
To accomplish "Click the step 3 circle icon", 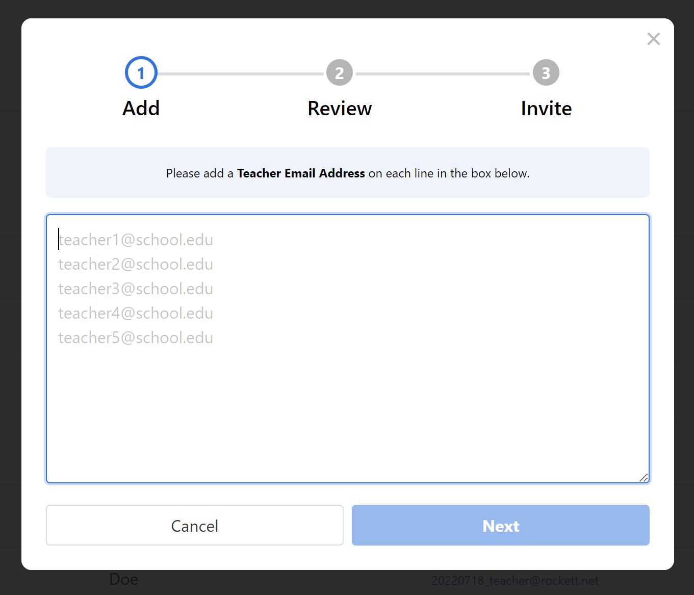I will pyautogui.click(x=546, y=73).
